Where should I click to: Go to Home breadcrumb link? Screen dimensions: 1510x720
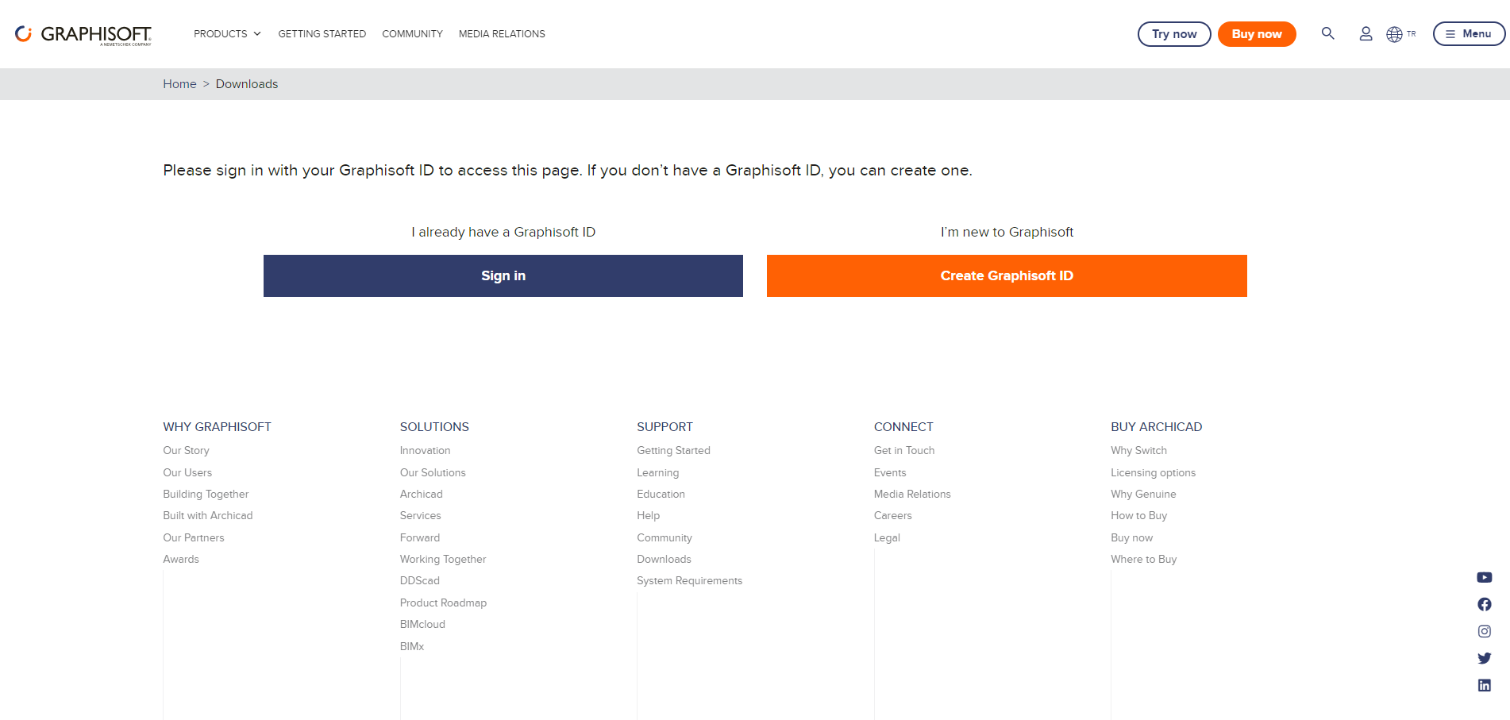pos(179,84)
